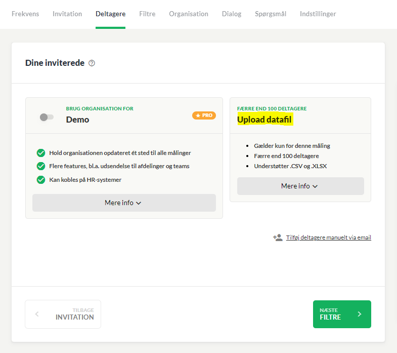Image resolution: width=397 pixels, height=353 pixels.
Task: Open the Filtre tab
Action: 147,14
